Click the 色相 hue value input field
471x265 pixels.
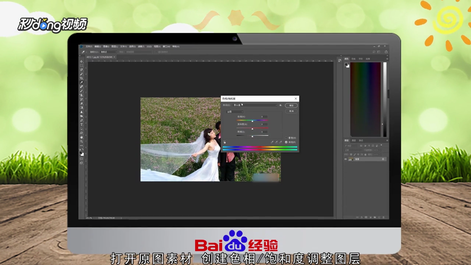click(264, 117)
